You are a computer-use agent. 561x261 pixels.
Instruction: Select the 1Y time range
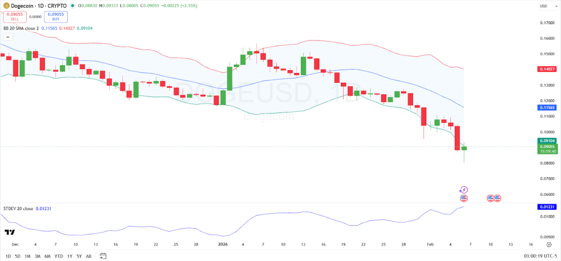tap(70, 256)
